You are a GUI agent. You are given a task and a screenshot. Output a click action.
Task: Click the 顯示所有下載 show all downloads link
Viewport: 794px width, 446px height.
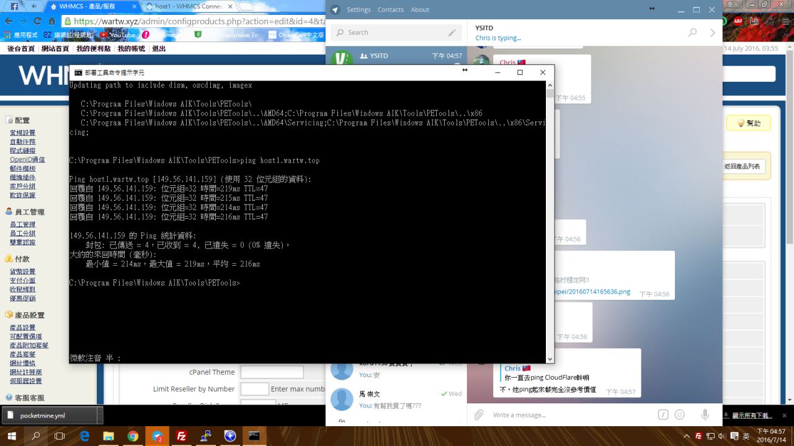coord(752,415)
